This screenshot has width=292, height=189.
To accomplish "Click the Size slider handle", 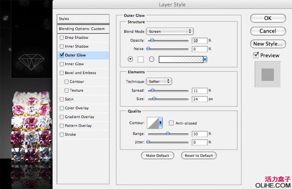I will pyautogui.click(x=154, y=99).
